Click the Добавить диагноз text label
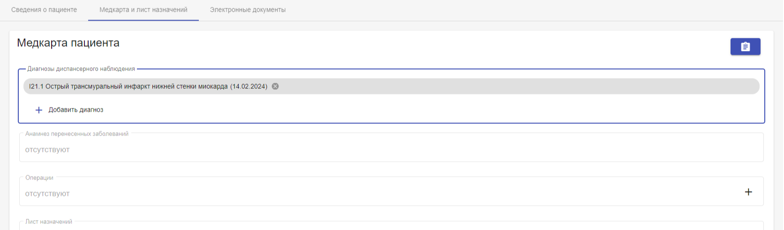The width and height of the screenshot is (784, 230). tap(76, 110)
